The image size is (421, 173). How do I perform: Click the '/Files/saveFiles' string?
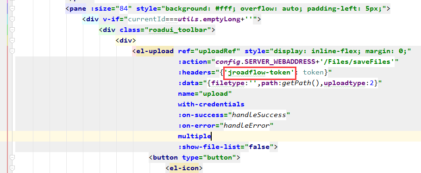click(x=357, y=62)
